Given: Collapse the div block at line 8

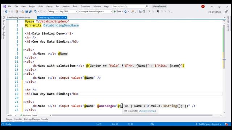Looking at the screenshot, I should click(x=24, y=50).
